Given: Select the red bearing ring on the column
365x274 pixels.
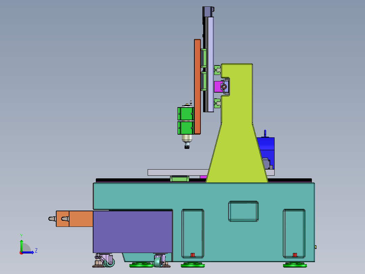Looking at the screenshot, I should coord(224,87).
